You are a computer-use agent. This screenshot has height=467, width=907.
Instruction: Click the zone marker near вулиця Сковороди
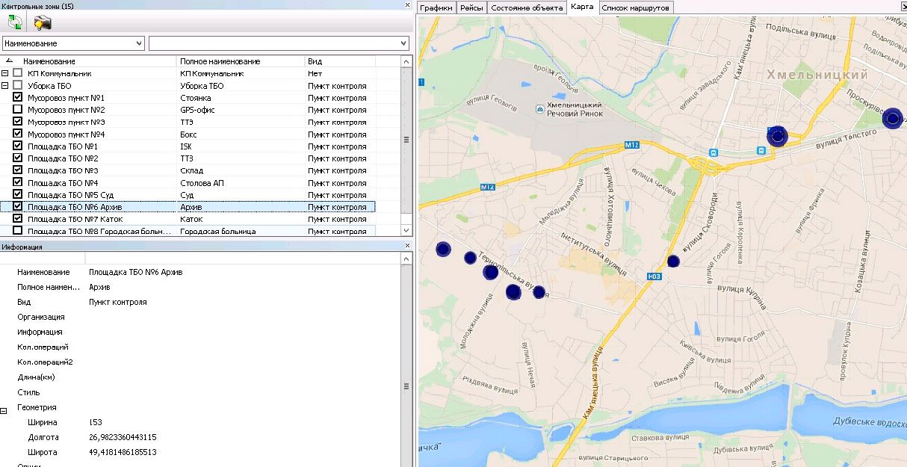(673, 261)
